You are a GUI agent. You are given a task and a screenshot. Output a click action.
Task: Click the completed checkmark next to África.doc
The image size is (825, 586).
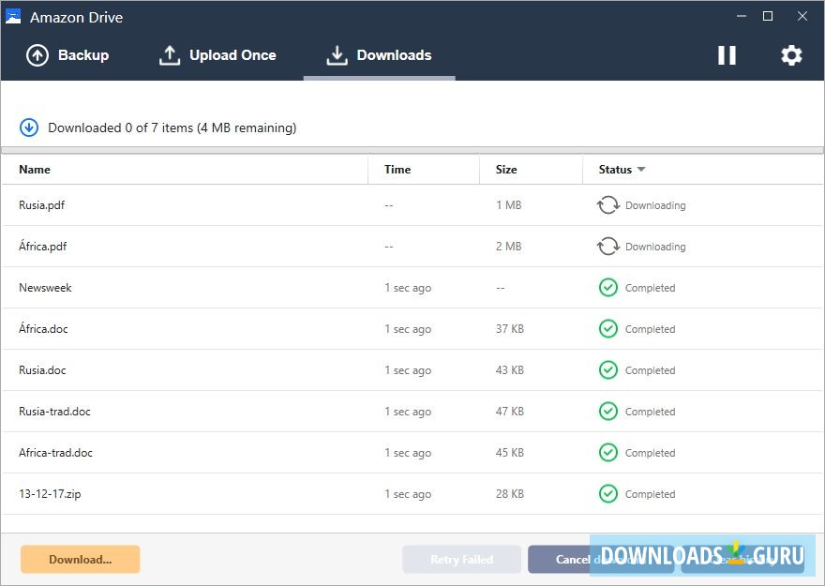[608, 328]
